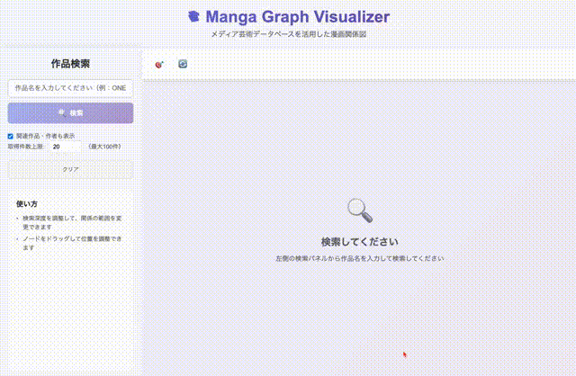
Task: Click the メディア芸術データベース subtitle text
Action: 288,34
